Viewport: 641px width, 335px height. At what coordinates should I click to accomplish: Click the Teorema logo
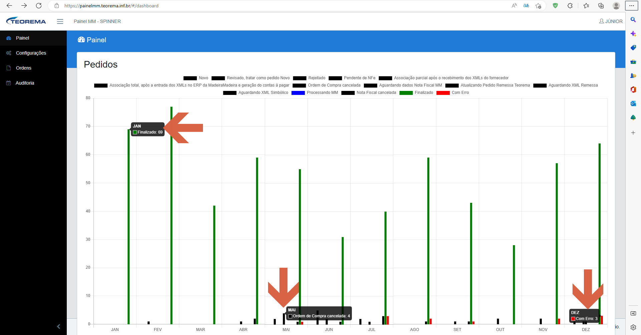26,21
